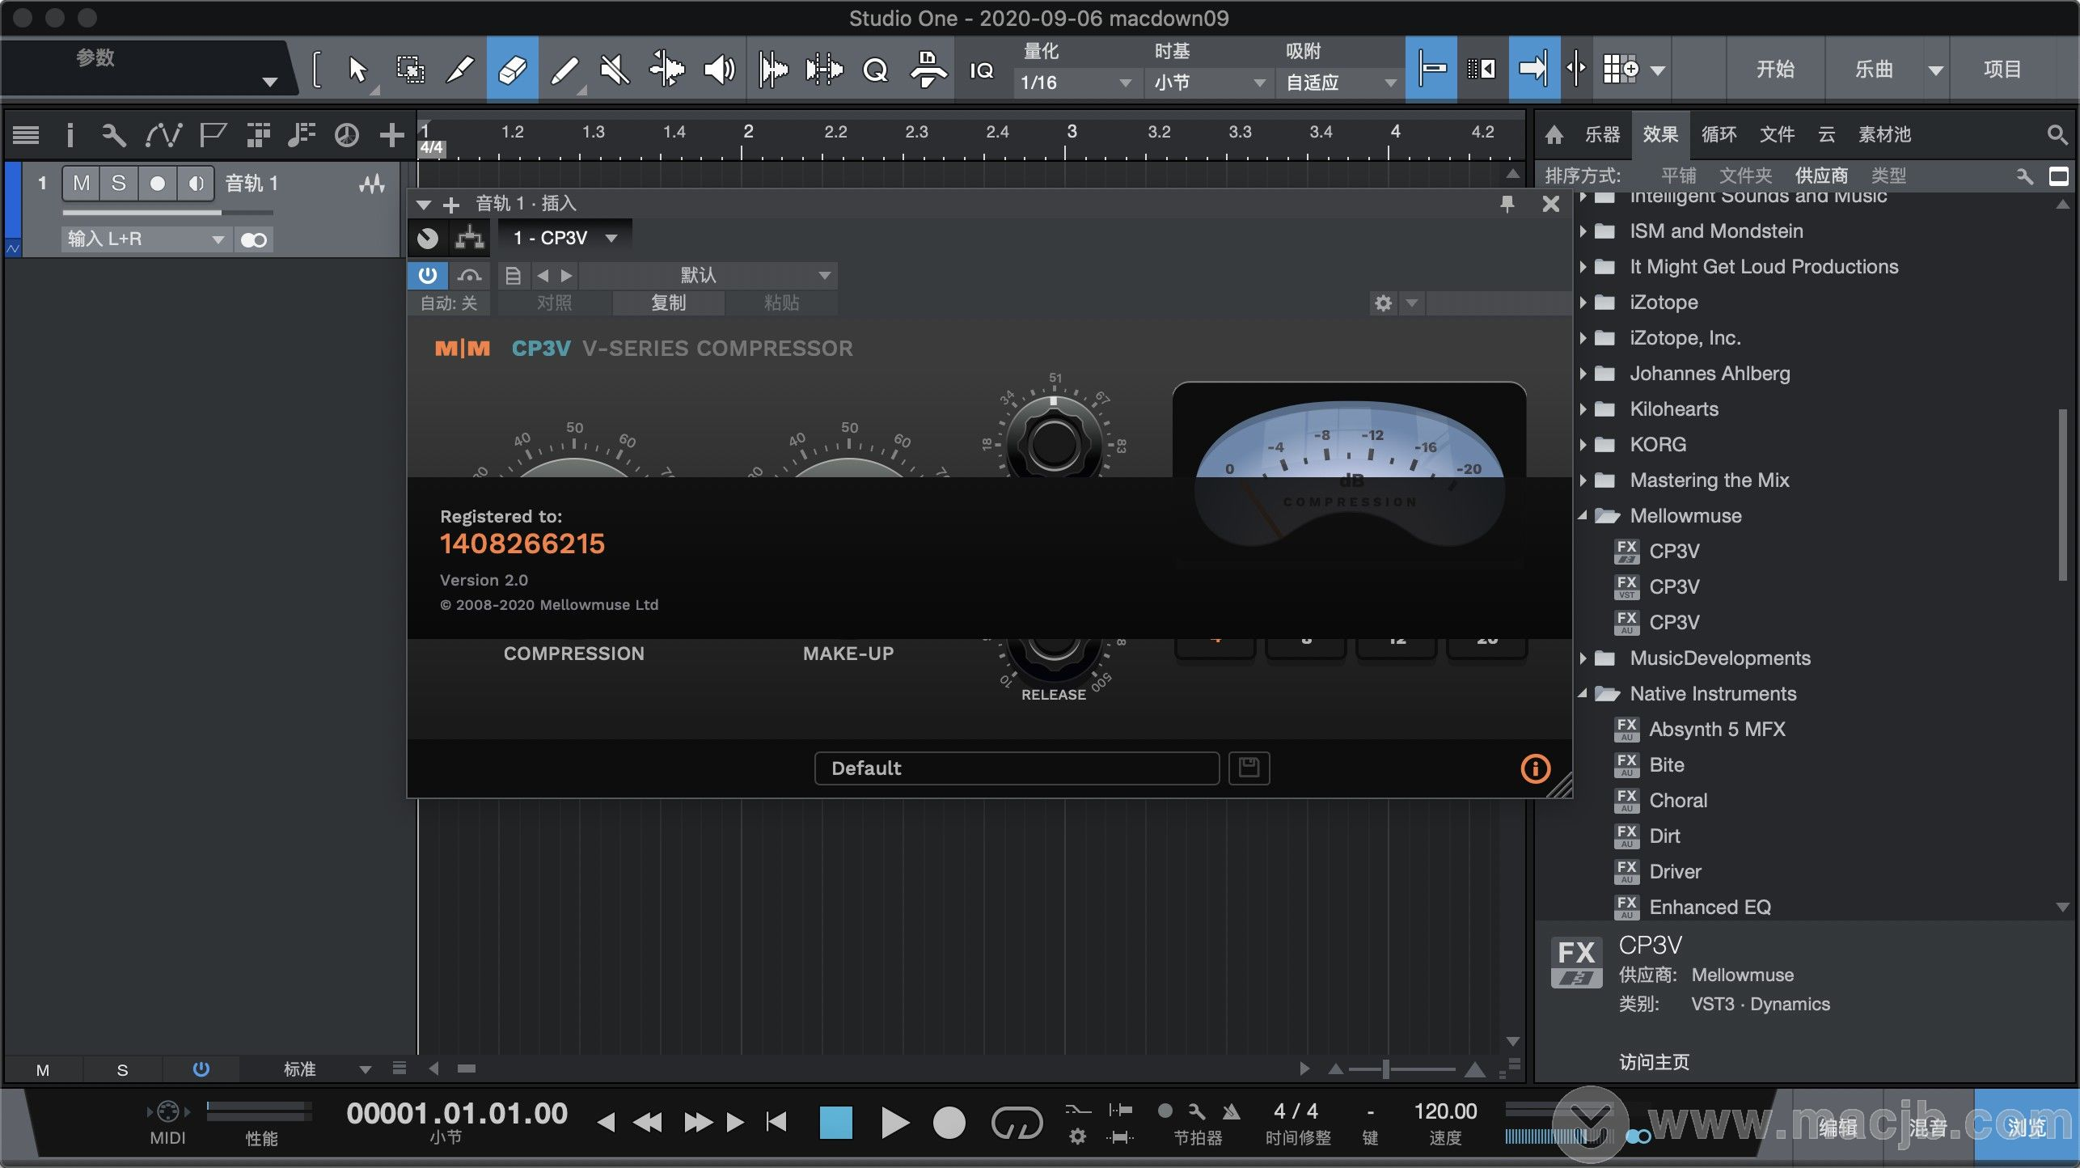Toggle stereo/mono channel mode switch

tap(254, 239)
